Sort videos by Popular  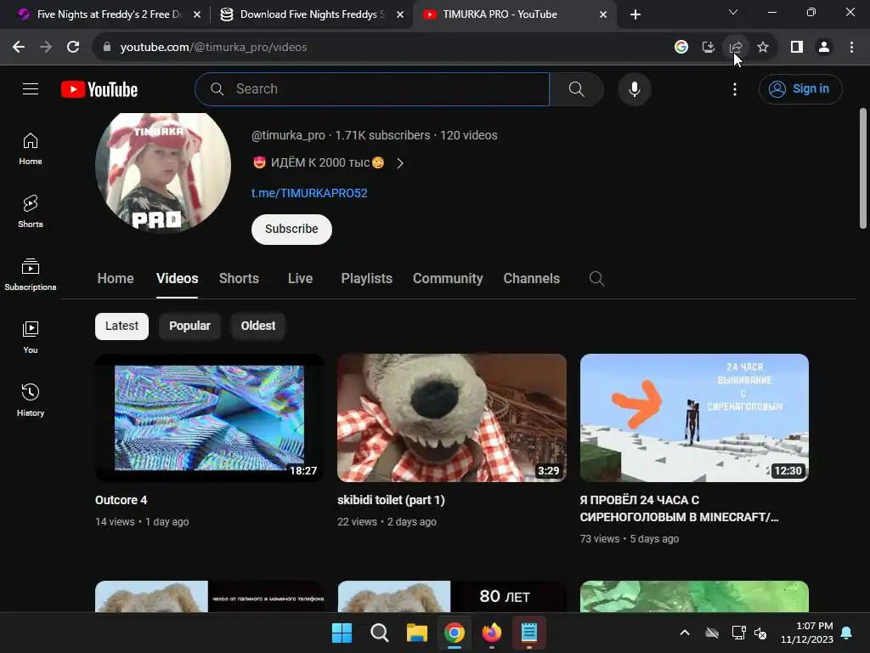(x=189, y=326)
